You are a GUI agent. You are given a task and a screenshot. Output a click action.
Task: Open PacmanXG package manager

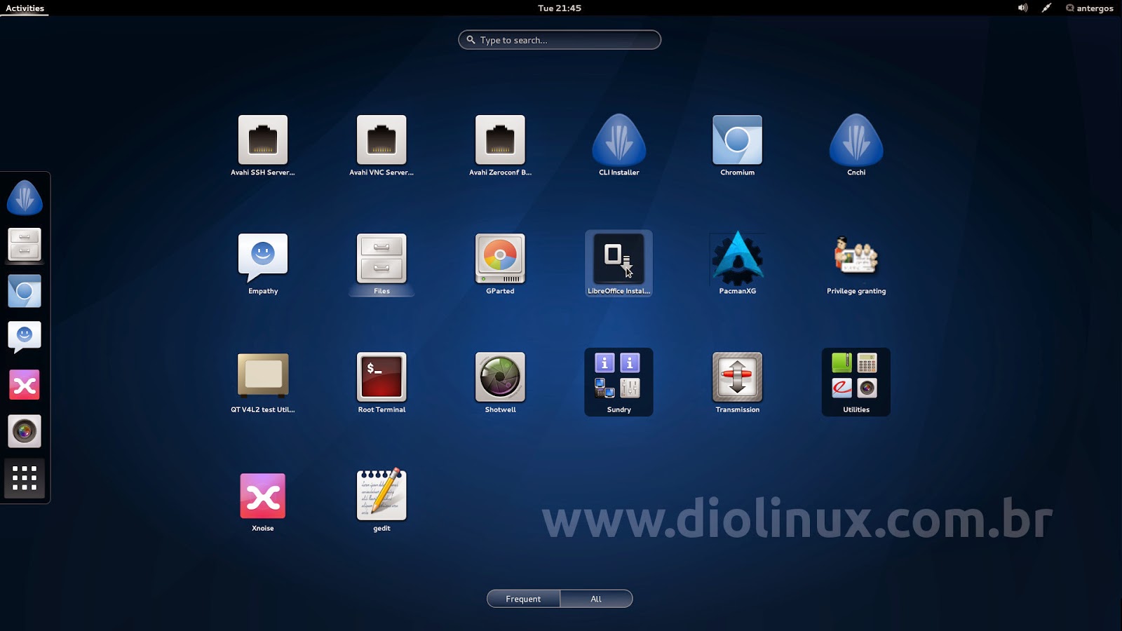point(738,264)
